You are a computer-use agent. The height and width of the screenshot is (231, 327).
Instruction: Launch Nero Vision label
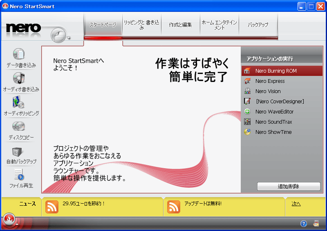point(268,91)
